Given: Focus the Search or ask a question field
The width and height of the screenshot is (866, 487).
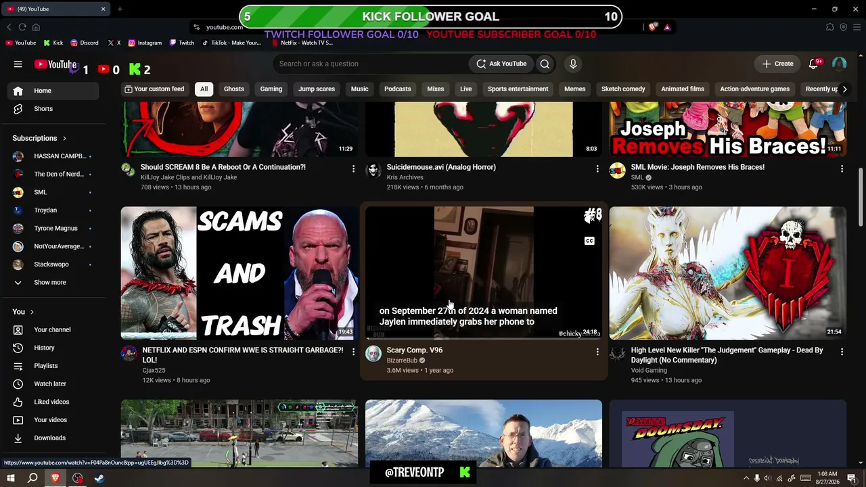Looking at the screenshot, I should [371, 64].
